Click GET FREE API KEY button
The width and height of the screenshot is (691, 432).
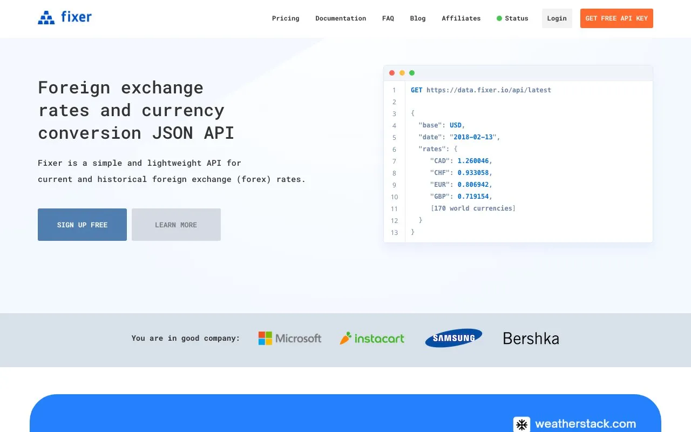click(x=617, y=18)
